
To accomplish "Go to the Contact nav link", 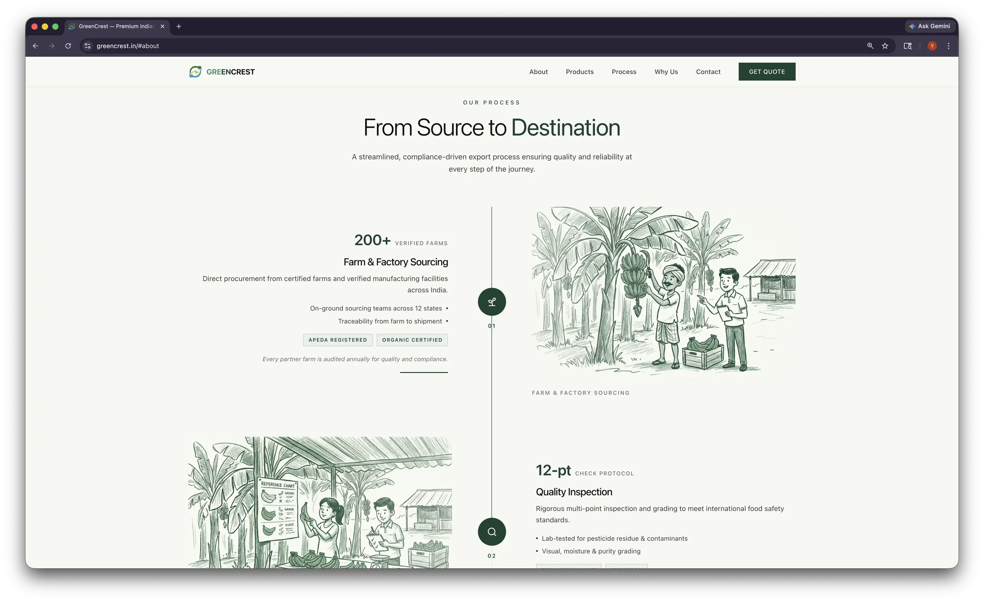I will (708, 72).
